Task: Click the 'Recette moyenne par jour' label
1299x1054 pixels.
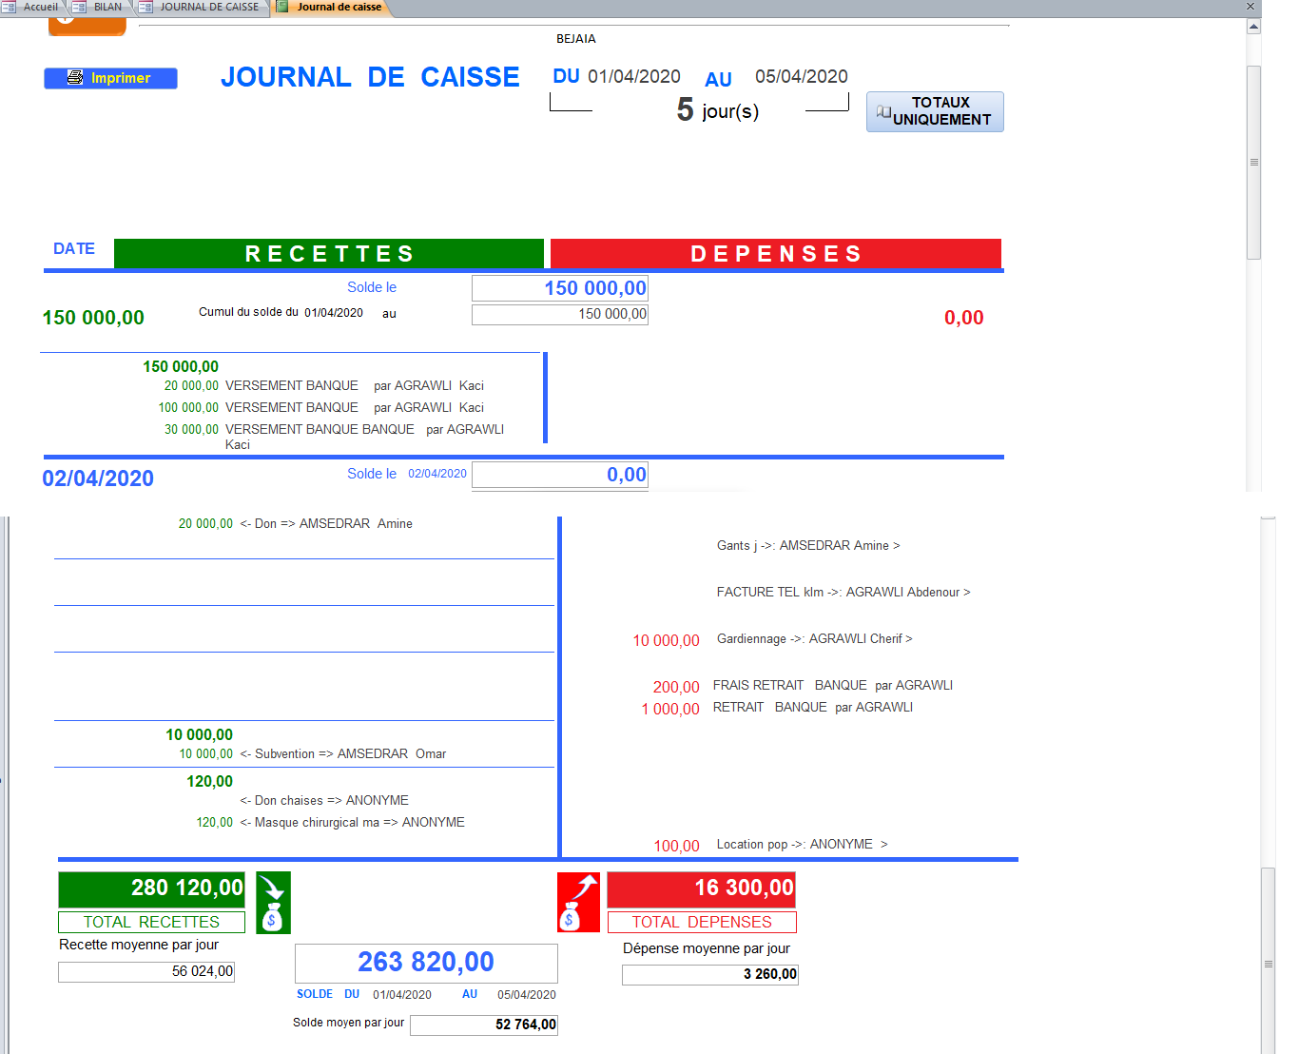Action: pyautogui.click(x=139, y=945)
